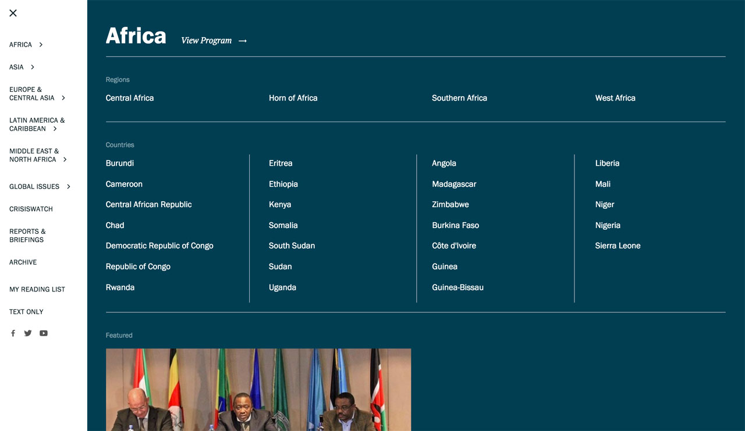Select Somalia from countries list
The width and height of the screenshot is (745, 431).
(283, 225)
